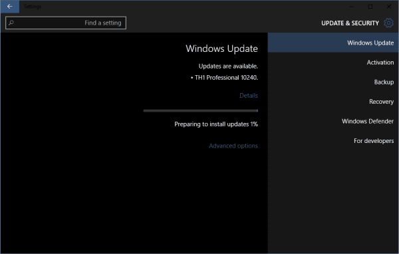Open the Details link
Screen dimensions: 399x254
click(249, 96)
